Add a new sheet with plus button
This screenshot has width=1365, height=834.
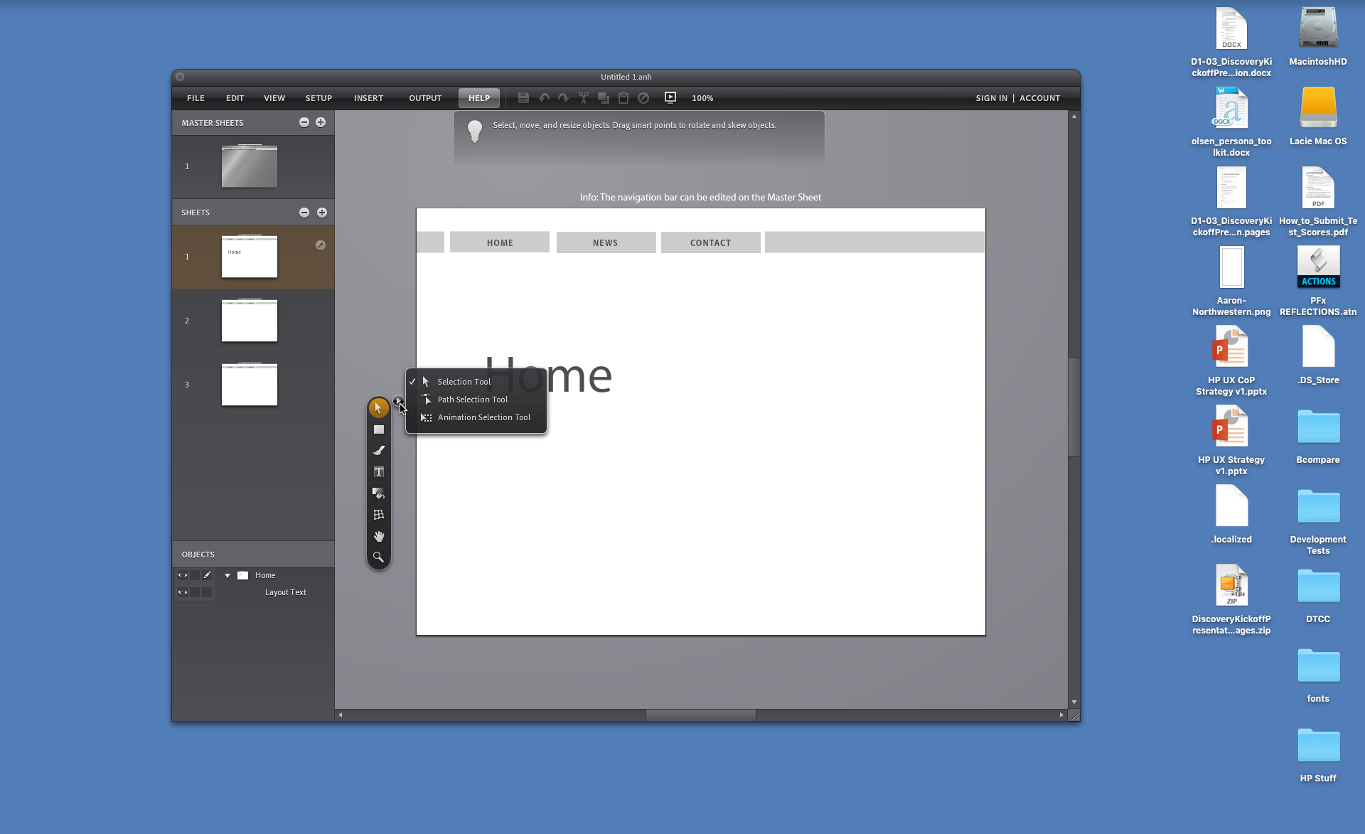click(322, 213)
